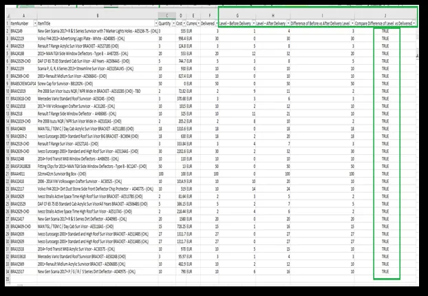Click EUR currency in BRABSCREWCAP14 row
This screenshot has width=428, height=296.
(x=189, y=83)
